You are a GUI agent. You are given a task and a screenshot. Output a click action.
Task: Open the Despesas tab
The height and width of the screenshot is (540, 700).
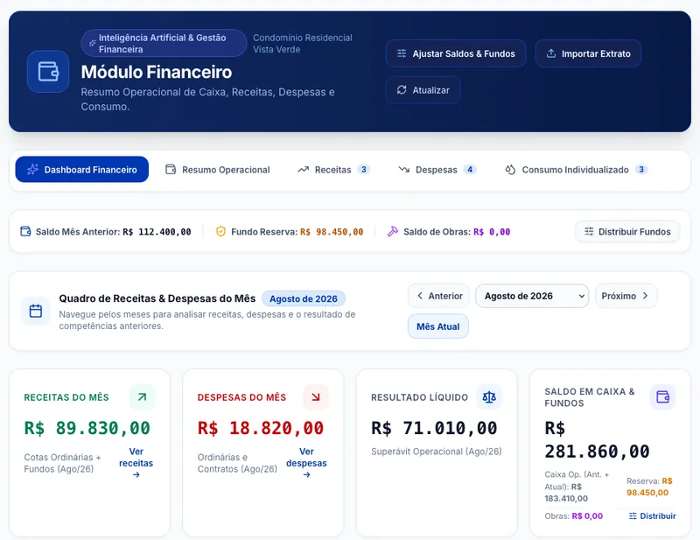[x=437, y=169]
